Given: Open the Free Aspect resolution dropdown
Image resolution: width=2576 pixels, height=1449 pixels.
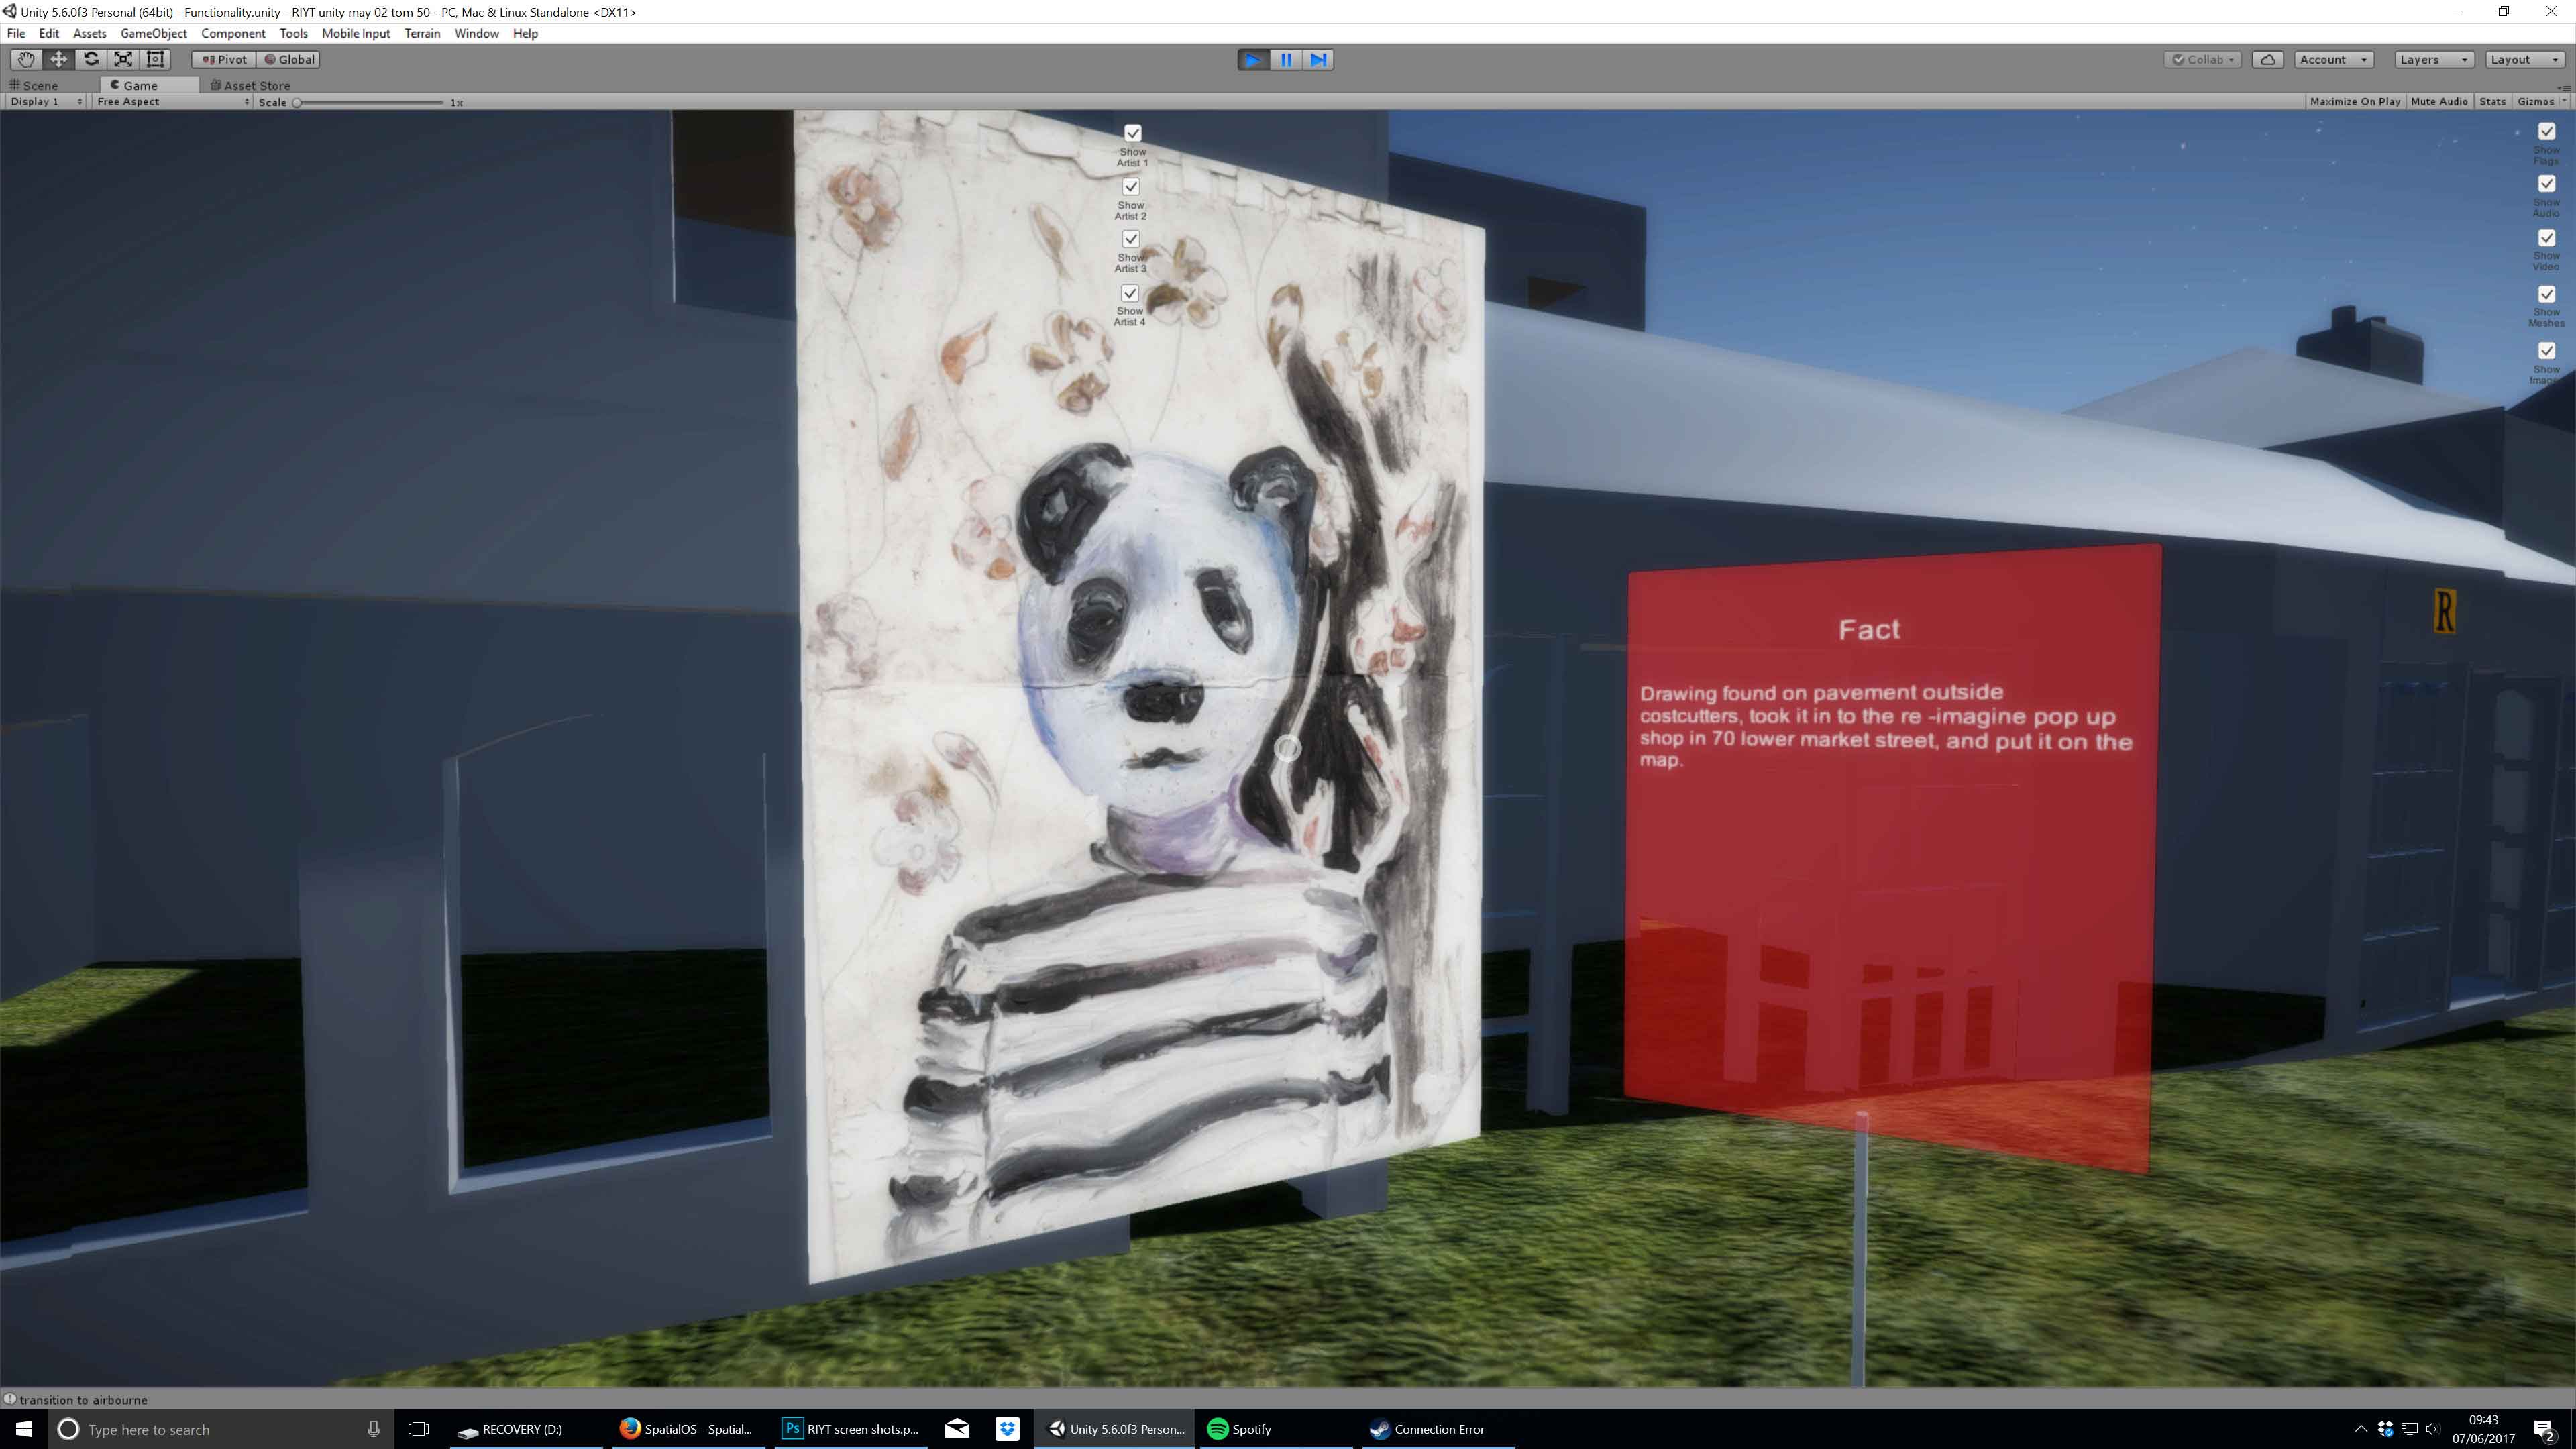Looking at the screenshot, I should [x=172, y=102].
